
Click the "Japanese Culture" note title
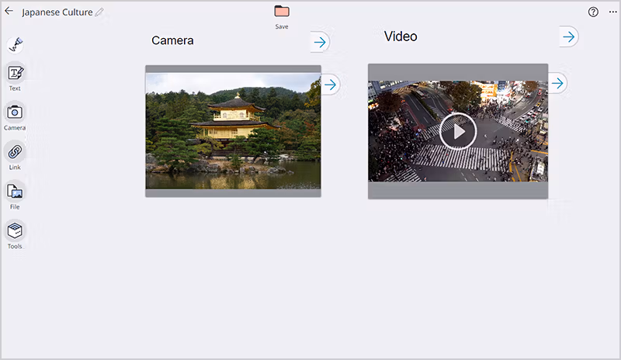[x=57, y=12]
